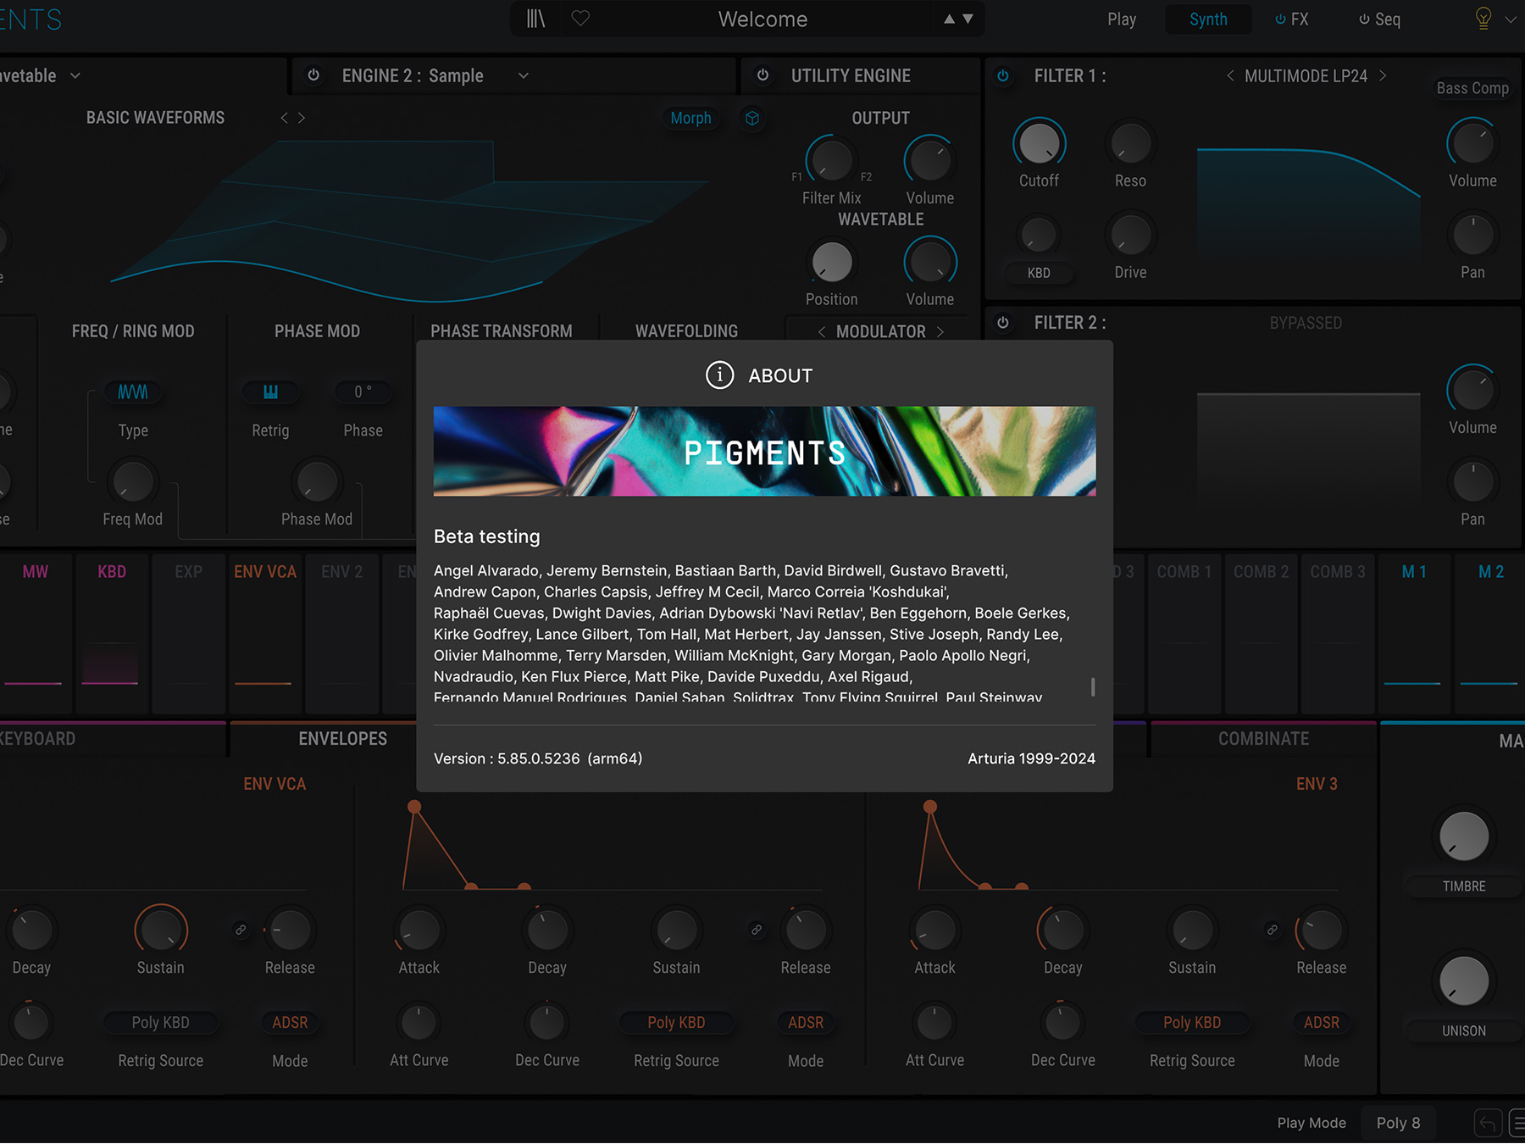
Task: Click the 3D wavetable view cube icon
Action: [751, 119]
